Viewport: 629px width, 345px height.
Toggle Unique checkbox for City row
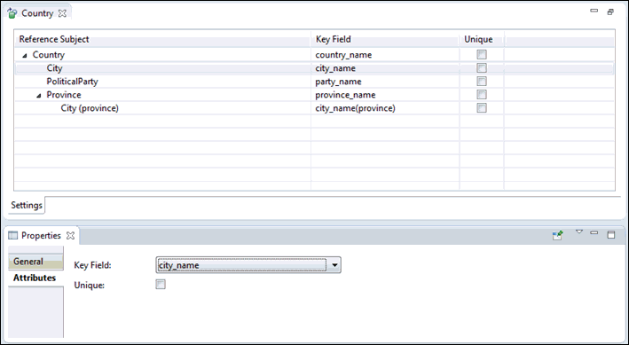point(482,67)
